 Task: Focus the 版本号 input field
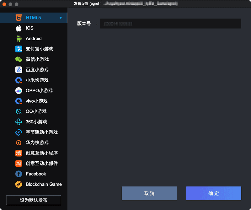[170, 24]
